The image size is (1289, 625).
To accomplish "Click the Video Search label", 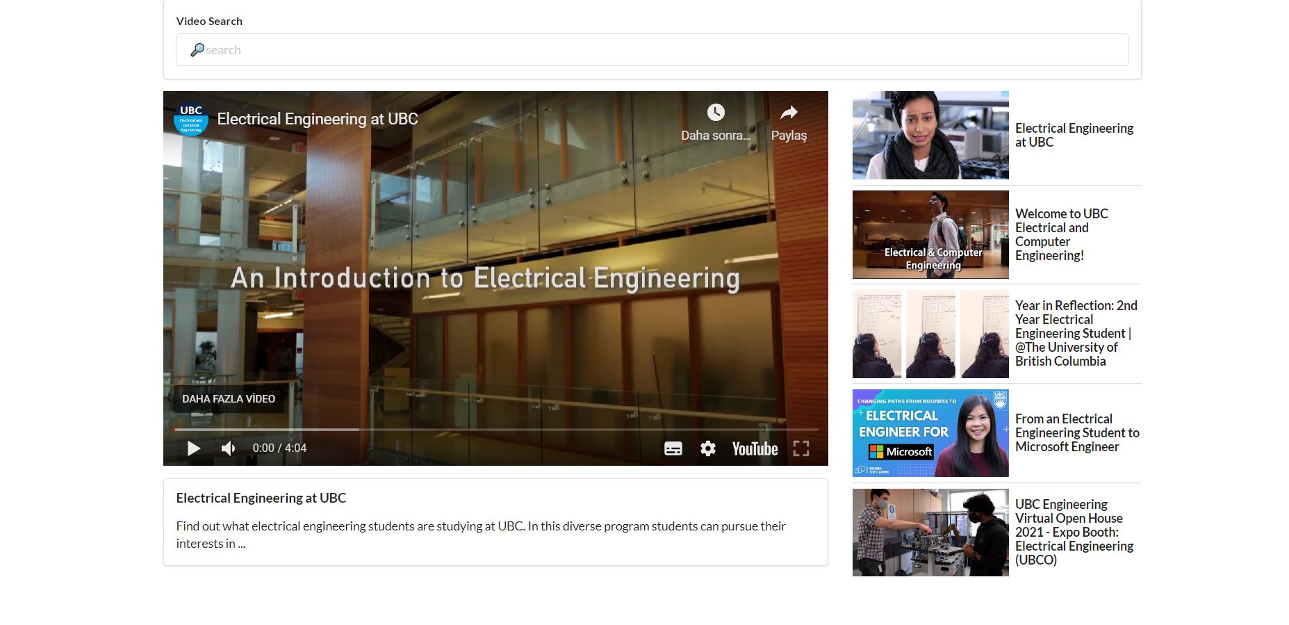I will 209,21.
